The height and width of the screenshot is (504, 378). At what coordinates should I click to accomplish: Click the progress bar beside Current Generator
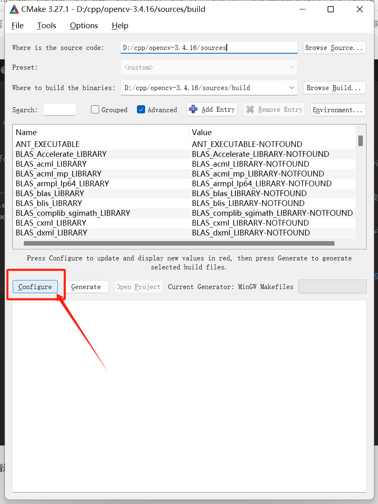(332, 287)
